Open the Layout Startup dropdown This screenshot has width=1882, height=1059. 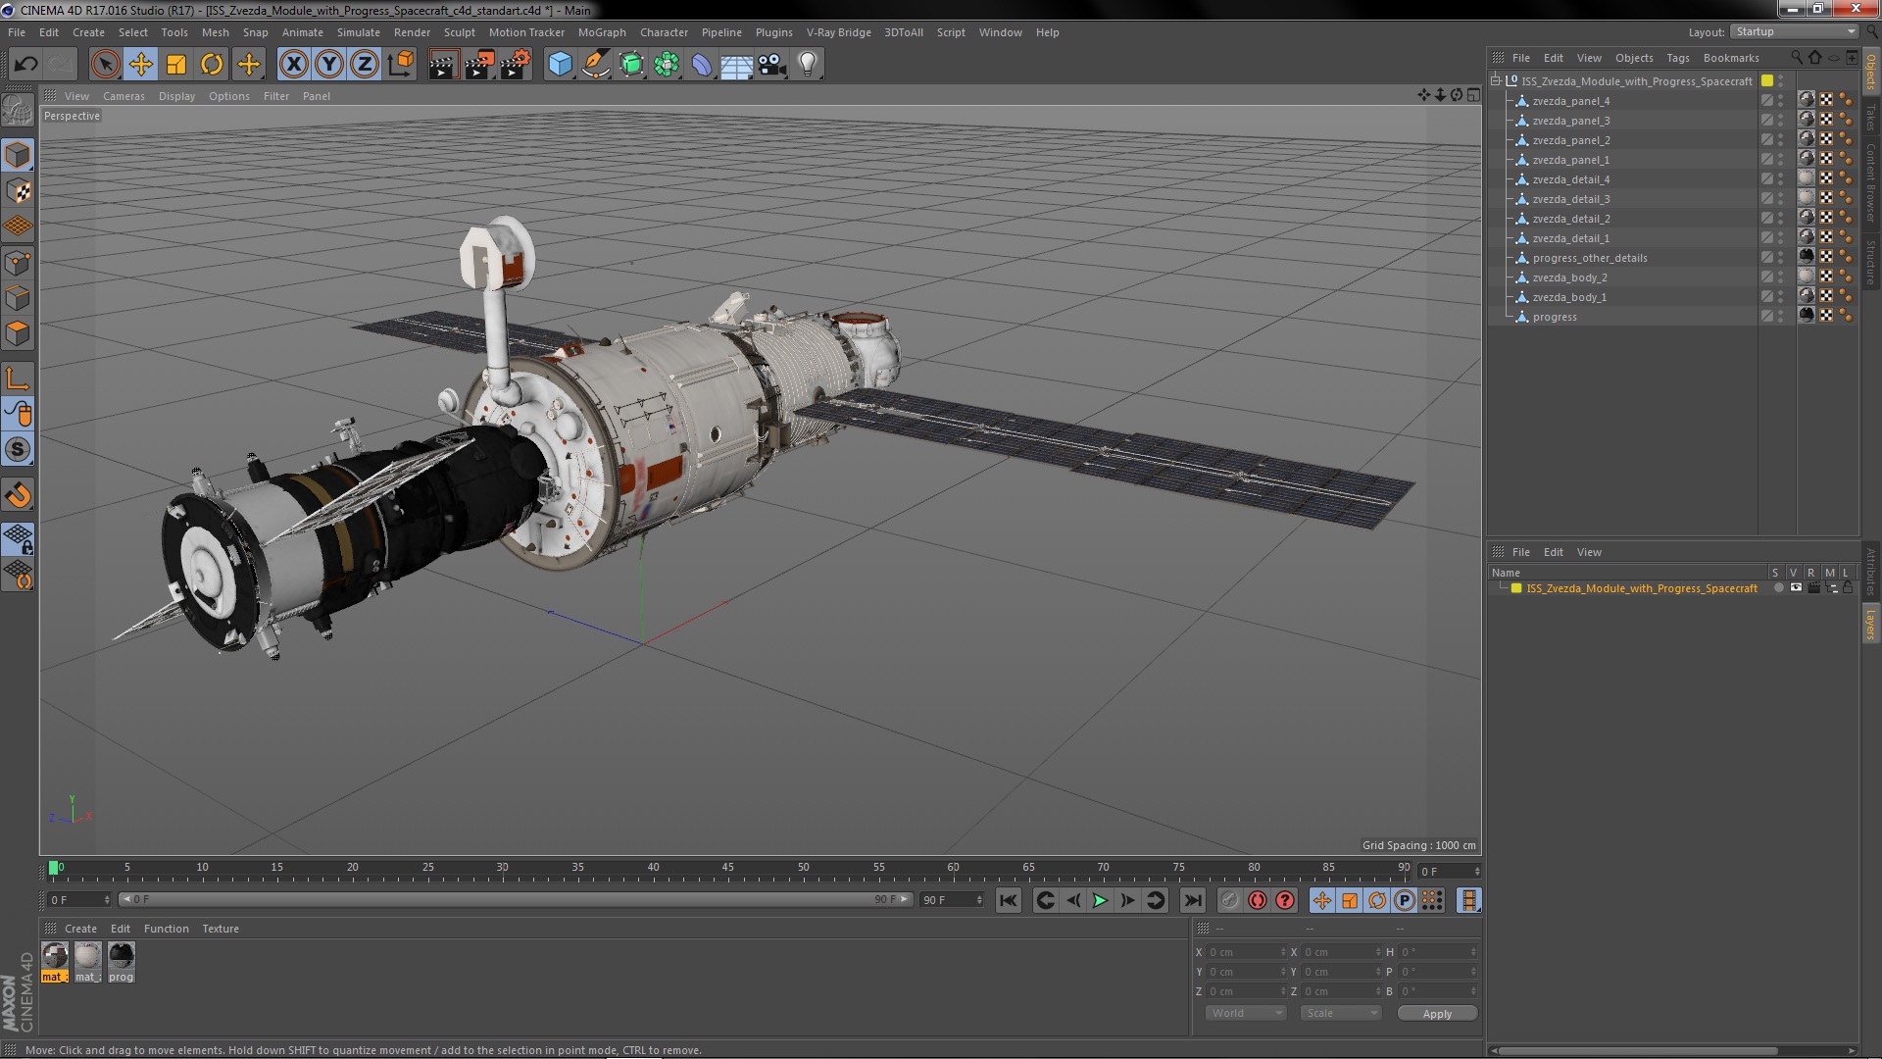tap(1795, 31)
